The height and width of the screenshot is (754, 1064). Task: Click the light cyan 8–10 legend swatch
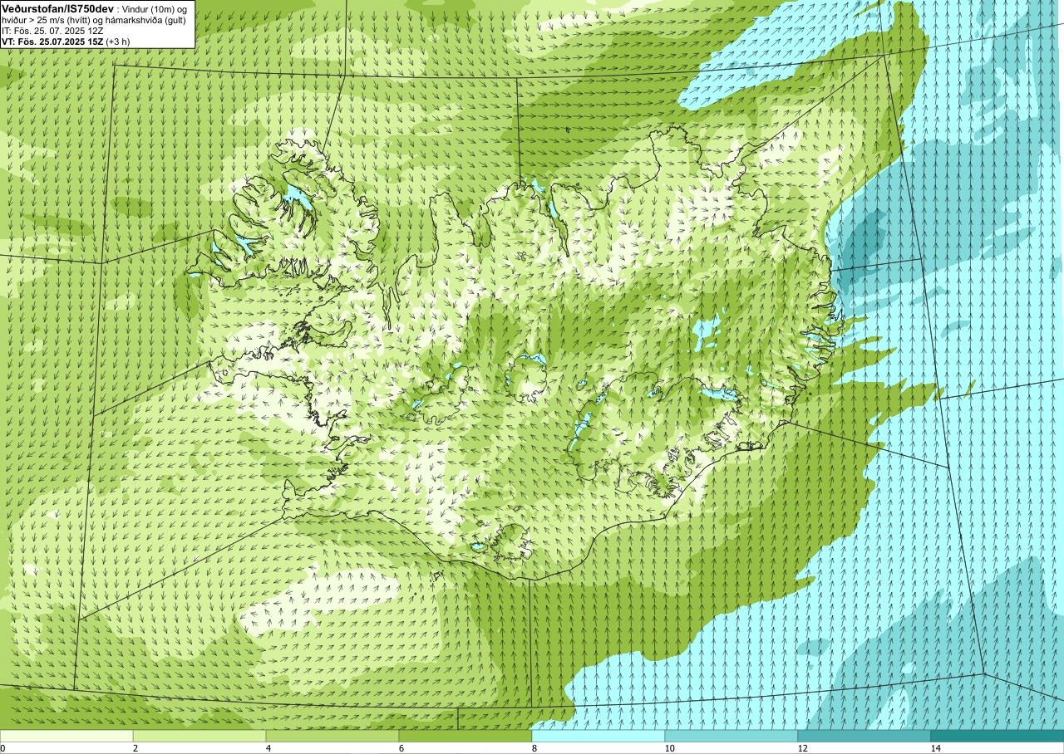tap(598, 736)
